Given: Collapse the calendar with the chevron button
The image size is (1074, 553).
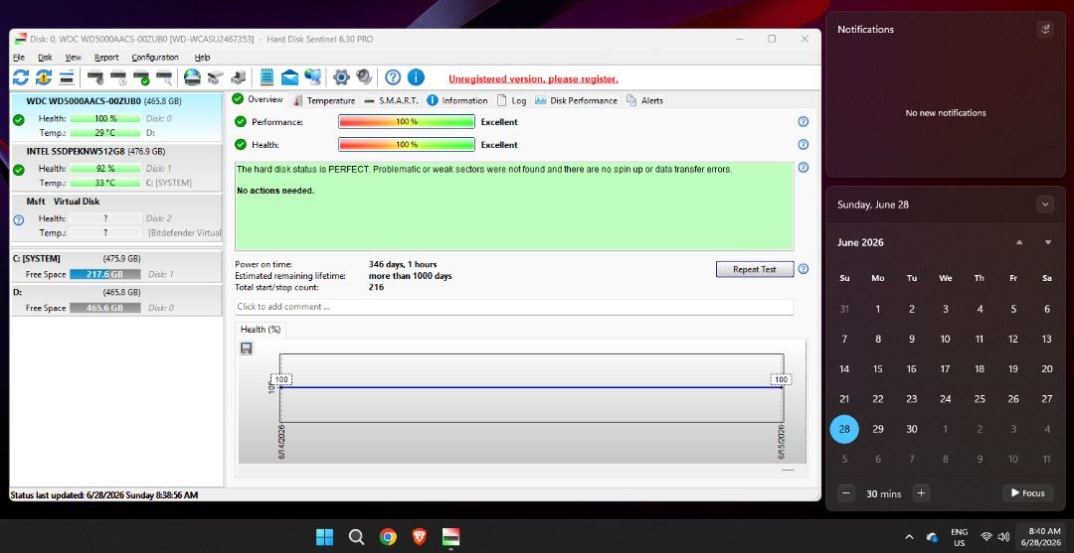Looking at the screenshot, I should [x=1044, y=205].
